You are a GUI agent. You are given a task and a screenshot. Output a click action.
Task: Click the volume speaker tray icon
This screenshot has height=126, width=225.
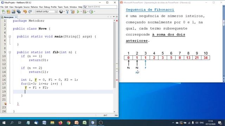point(197,123)
